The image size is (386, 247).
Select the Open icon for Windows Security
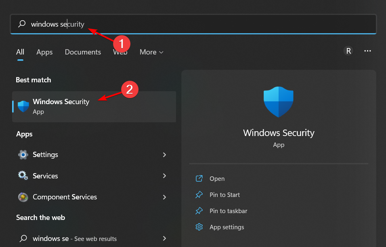pos(199,178)
